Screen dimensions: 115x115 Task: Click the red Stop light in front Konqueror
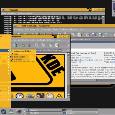[29, 45]
